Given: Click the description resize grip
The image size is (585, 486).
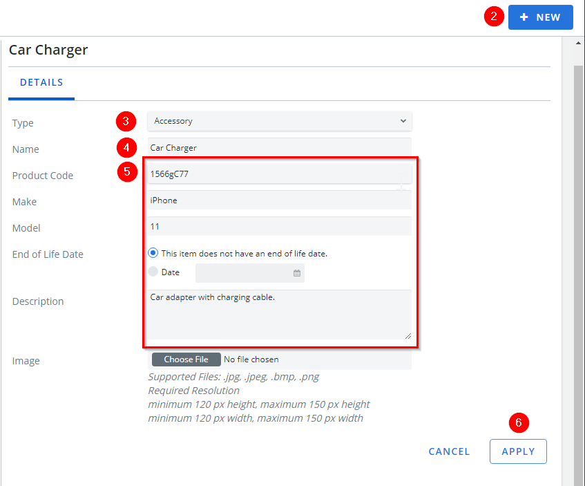Looking at the screenshot, I should pos(407,336).
